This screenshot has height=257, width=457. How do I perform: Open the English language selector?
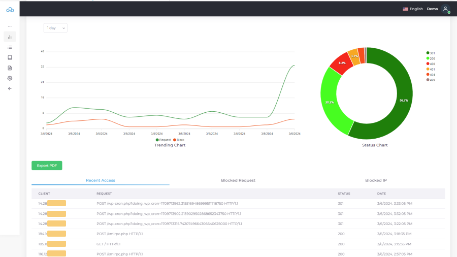click(x=413, y=9)
